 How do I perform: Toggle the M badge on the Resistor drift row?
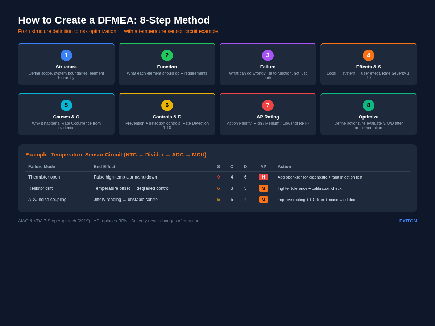(263, 188)
